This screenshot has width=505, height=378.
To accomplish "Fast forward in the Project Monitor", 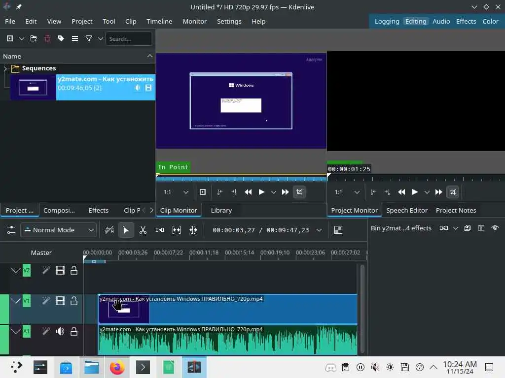I will click(438, 192).
